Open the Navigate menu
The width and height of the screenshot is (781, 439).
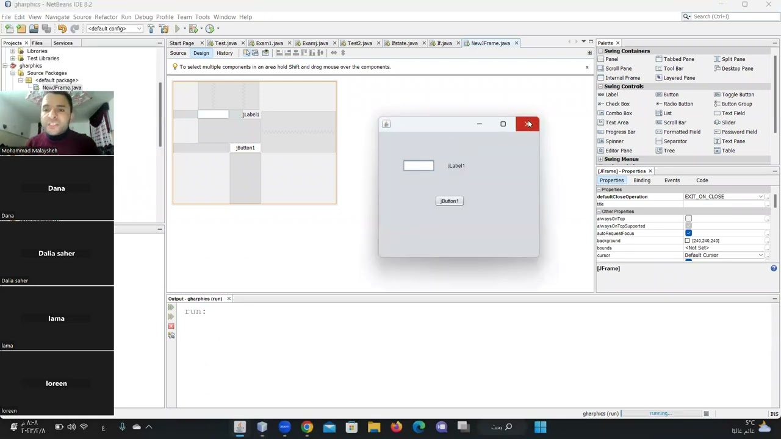57,17
